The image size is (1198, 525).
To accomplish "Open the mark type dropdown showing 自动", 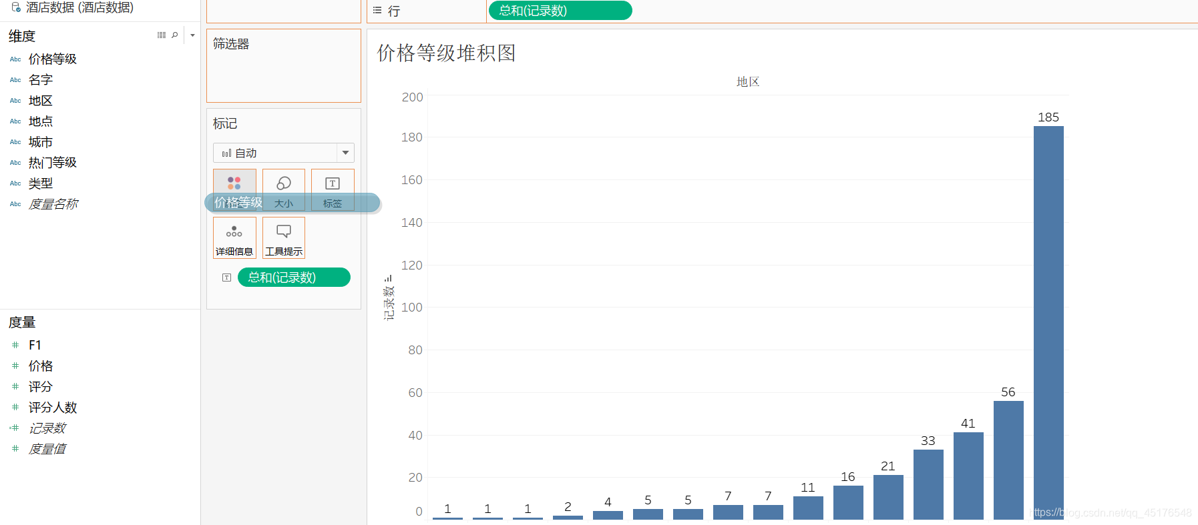I will pos(284,153).
